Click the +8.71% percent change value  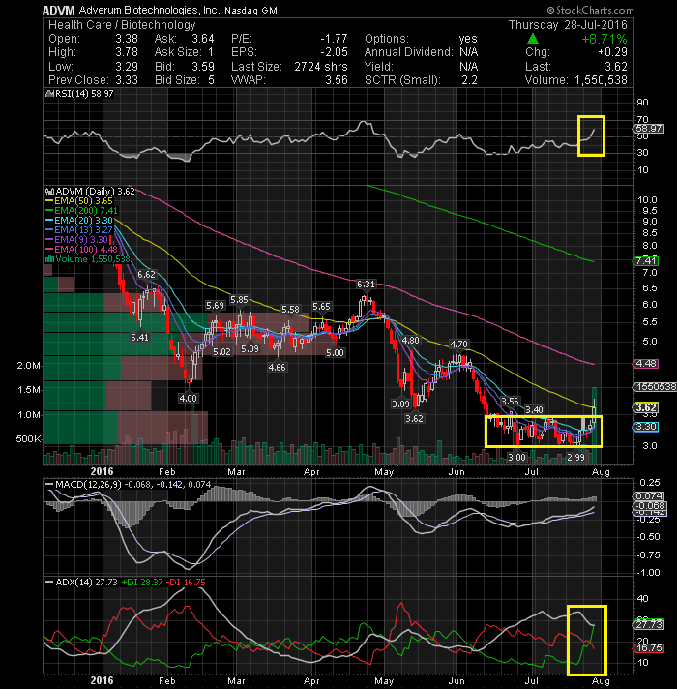click(x=604, y=39)
